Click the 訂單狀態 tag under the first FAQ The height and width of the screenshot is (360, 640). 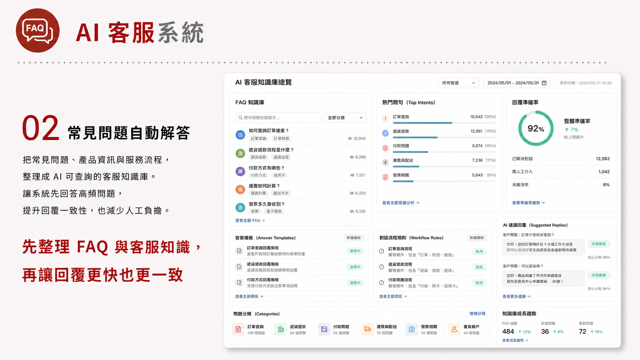[x=281, y=138]
